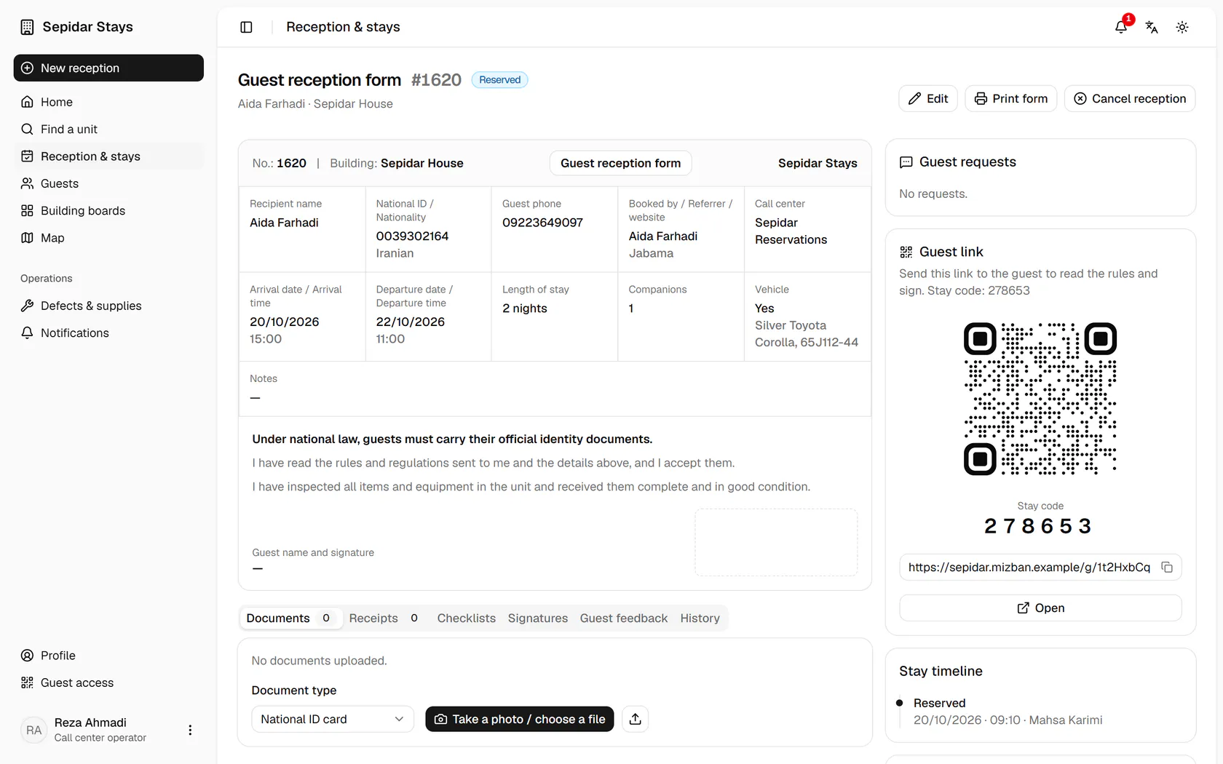Edit the reception form
Viewport: 1223px width, 764px height.
tap(928, 98)
